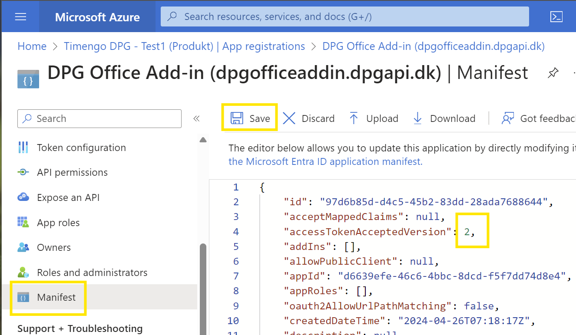Image resolution: width=576 pixels, height=335 pixels.
Task: Open Token configuration in the sidebar
Action: (x=81, y=148)
